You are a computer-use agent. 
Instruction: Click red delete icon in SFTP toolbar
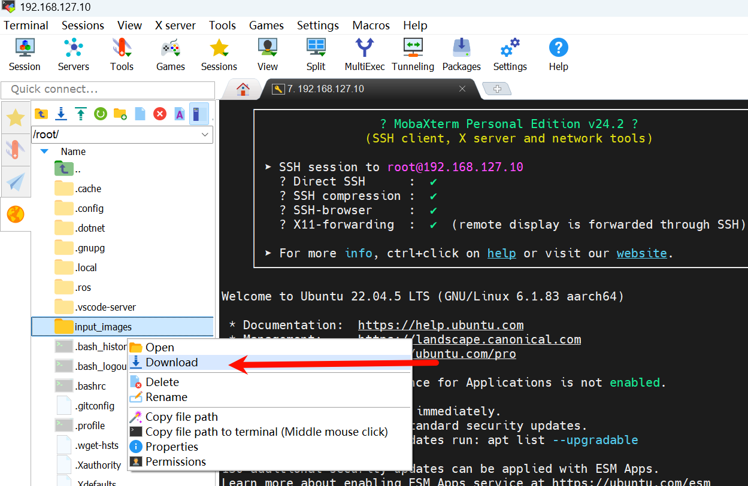click(x=159, y=113)
